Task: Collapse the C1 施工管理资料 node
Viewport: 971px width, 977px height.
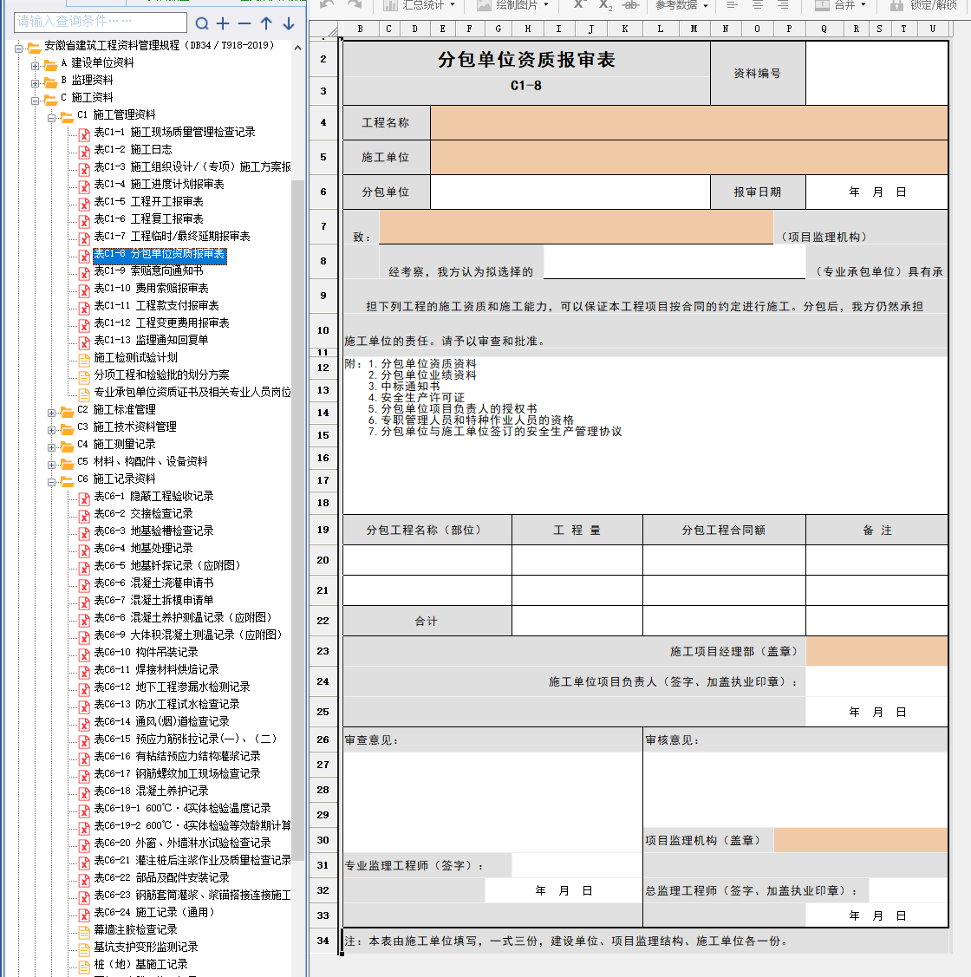Action: coord(52,118)
